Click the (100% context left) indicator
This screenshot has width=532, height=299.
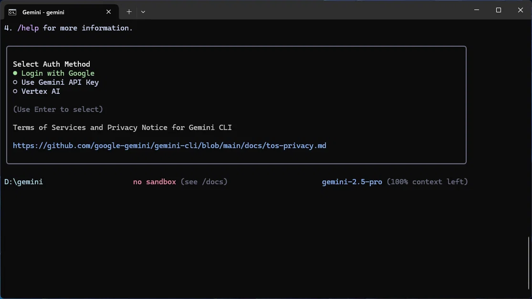click(427, 182)
